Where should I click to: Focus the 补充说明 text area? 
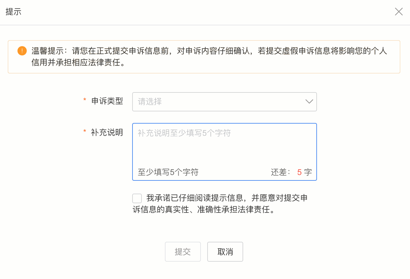point(224,148)
